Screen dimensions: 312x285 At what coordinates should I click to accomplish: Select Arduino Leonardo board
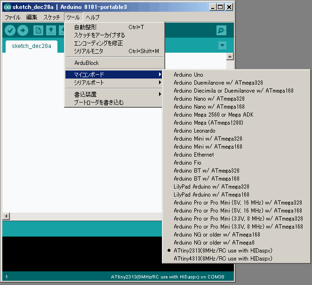[236, 130]
